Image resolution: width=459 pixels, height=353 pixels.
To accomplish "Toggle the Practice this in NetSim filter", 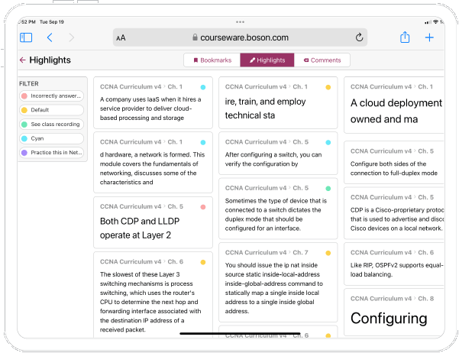I will (51, 152).
